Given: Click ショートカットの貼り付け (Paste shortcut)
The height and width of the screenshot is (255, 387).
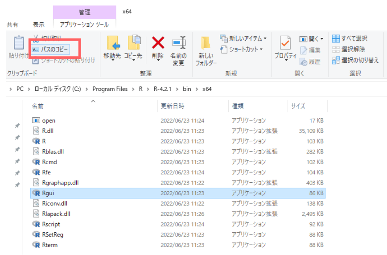Looking at the screenshot, I should pos(64,60).
